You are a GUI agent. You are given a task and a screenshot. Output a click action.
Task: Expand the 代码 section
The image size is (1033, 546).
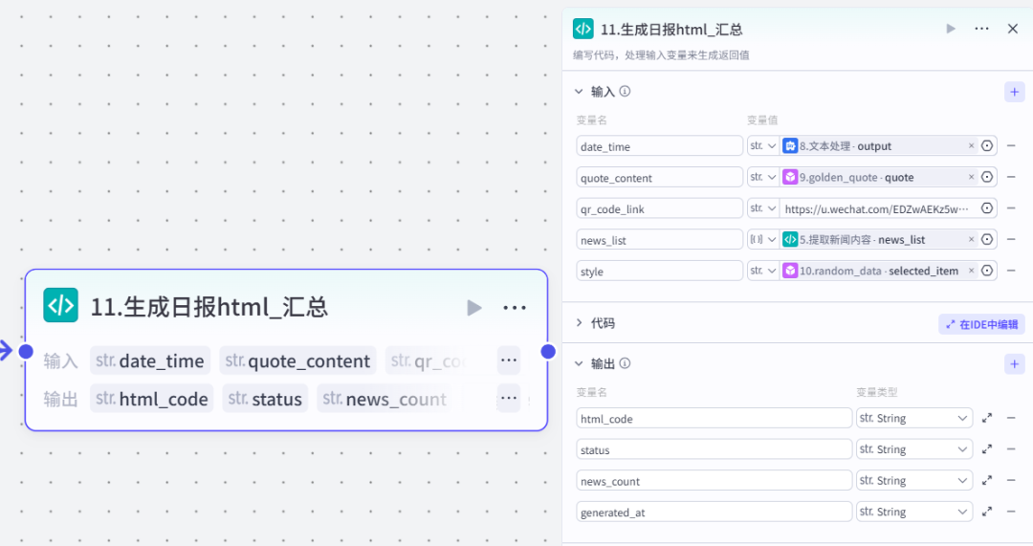pos(578,323)
